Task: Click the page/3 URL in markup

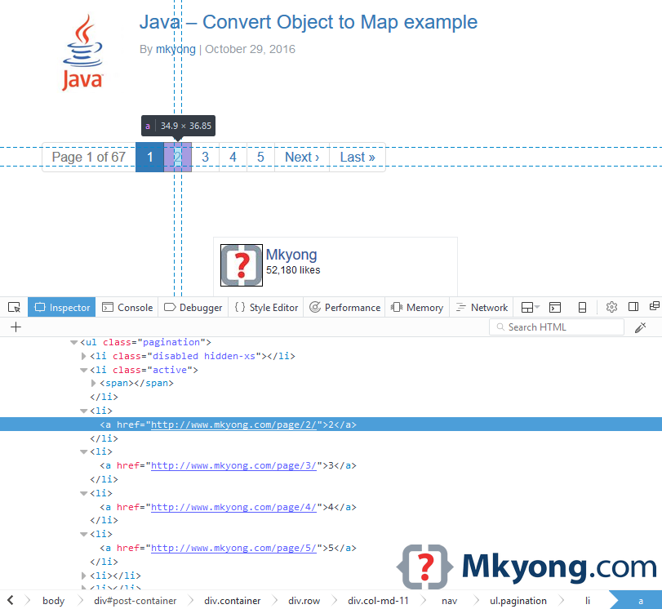Action: [x=233, y=465]
